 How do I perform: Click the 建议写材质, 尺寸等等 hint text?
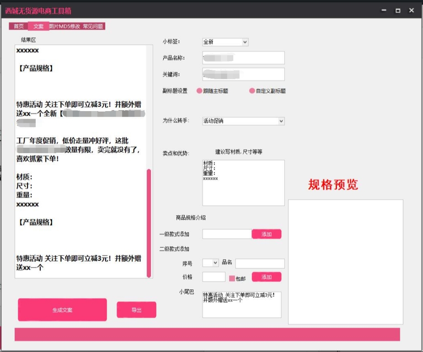point(238,152)
